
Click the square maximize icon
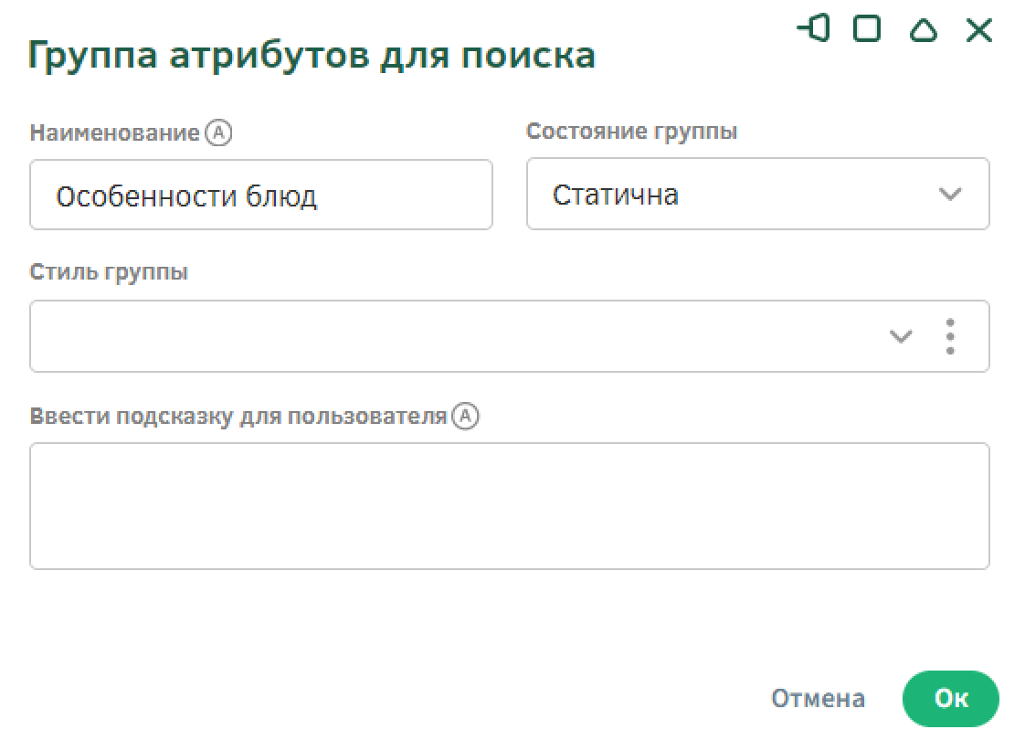coord(867,29)
